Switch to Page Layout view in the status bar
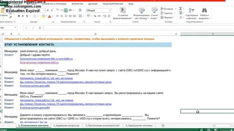Viewport: 234px width, 131px height. 209,130
